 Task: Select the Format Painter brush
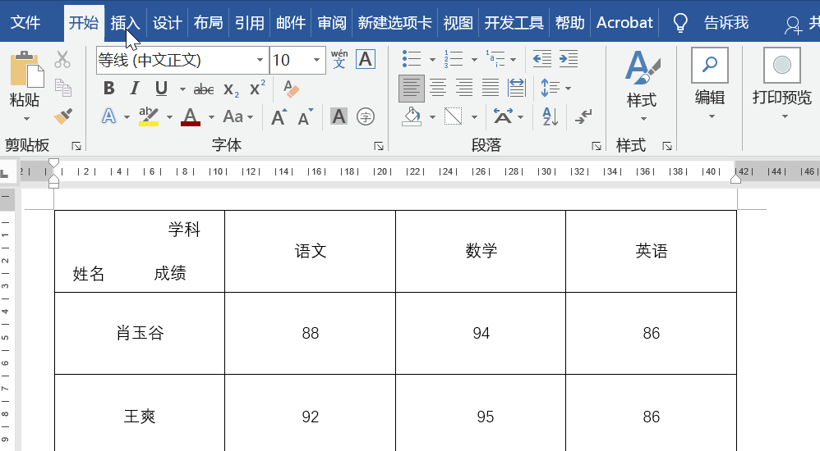[62, 116]
